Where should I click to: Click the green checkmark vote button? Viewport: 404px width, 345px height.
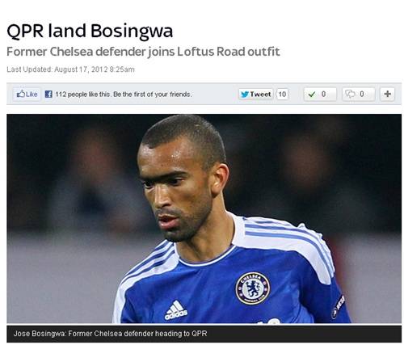(320, 94)
